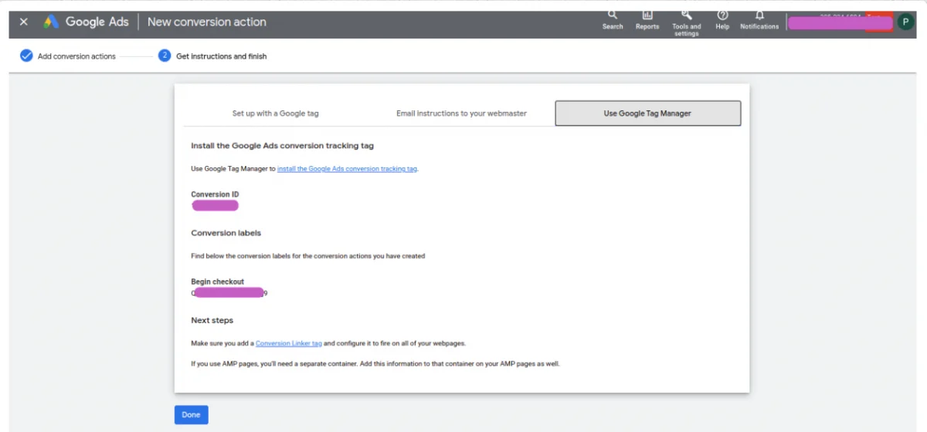This screenshot has width=927, height=432.
Task: Open the account avatar P
Action: 905,22
